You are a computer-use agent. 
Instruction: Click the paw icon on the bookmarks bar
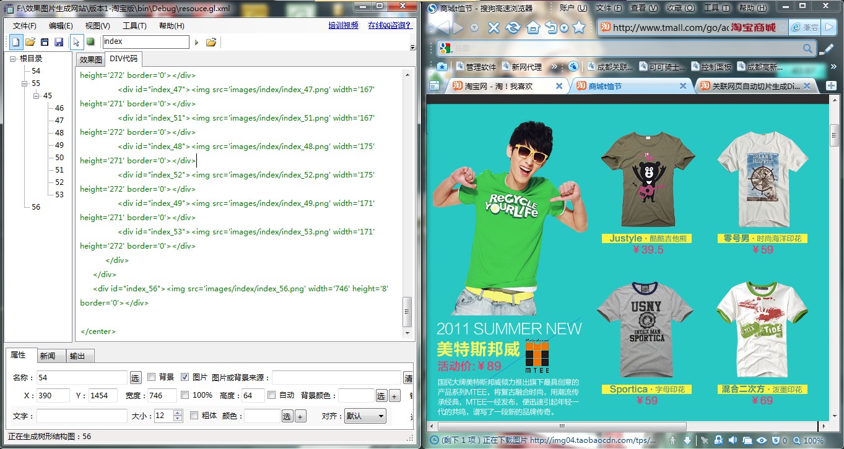click(573, 66)
